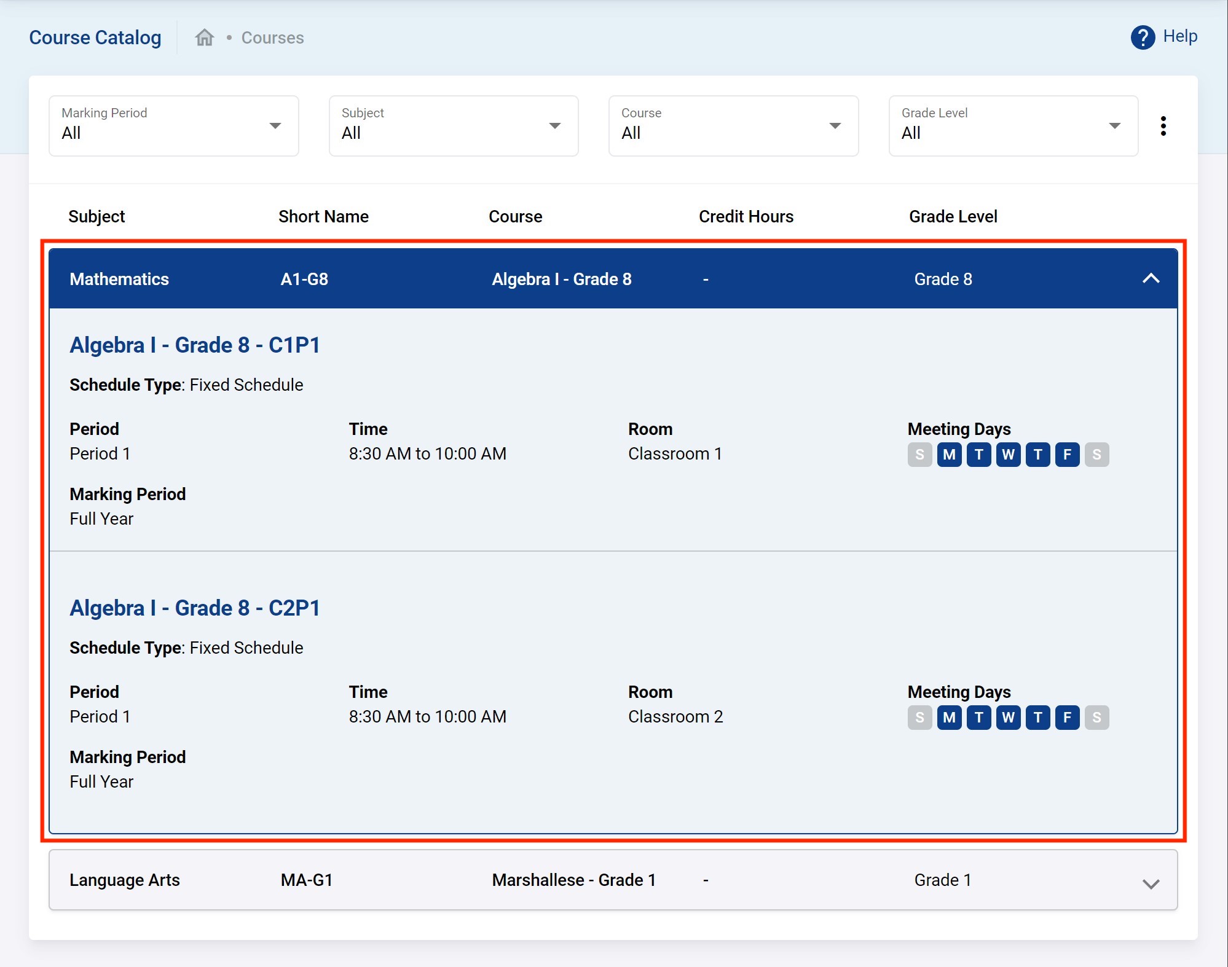
Task: Open the Marking Period dropdown
Action: tap(173, 126)
